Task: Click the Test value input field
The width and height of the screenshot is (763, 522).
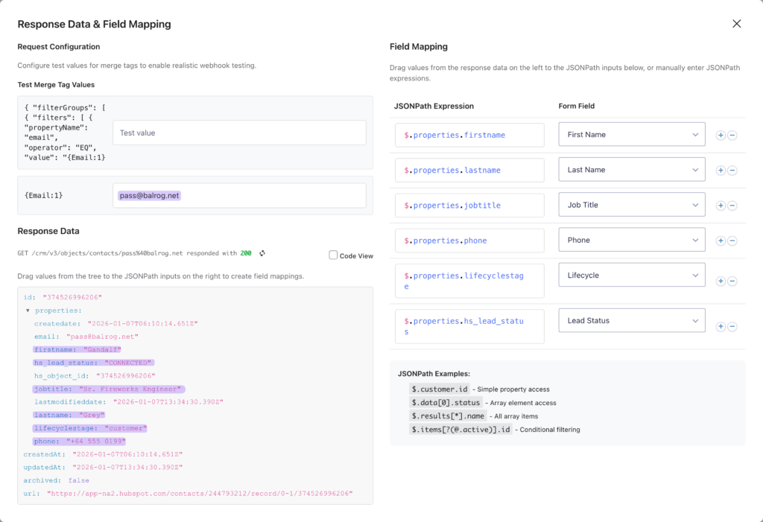Action: tap(238, 132)
